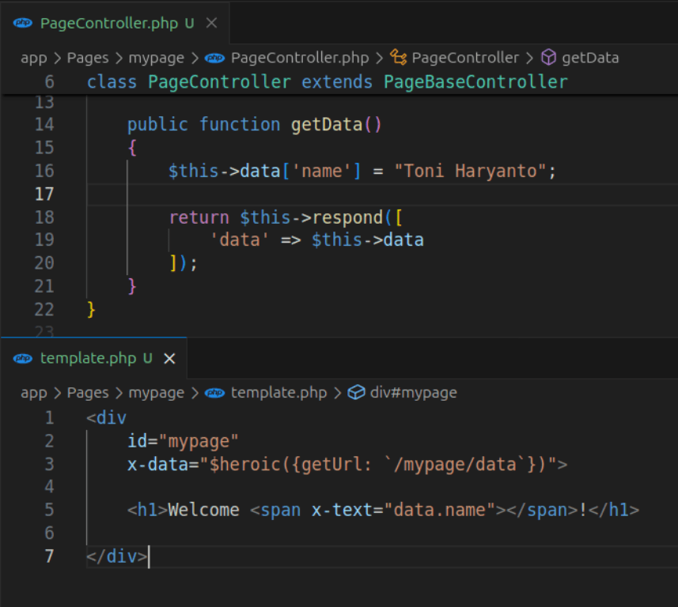Viewport: 678px width, 607px height.
Task: Click the class symbol icon in breadcrumb
Action: point(398,58)
